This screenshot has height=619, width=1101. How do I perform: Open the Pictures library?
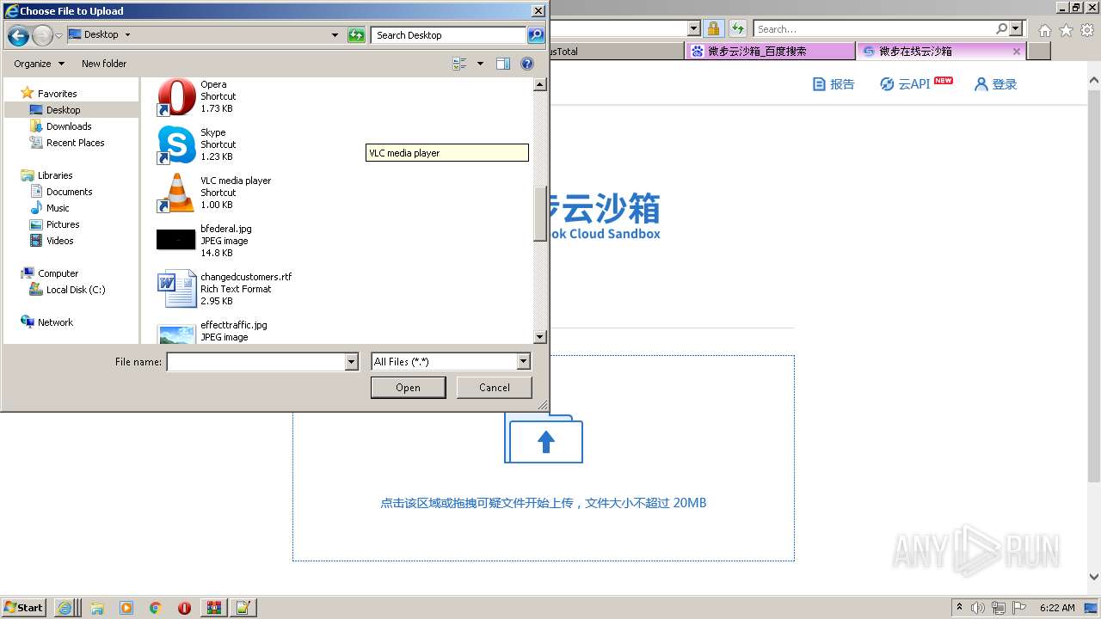pos(63,224)
